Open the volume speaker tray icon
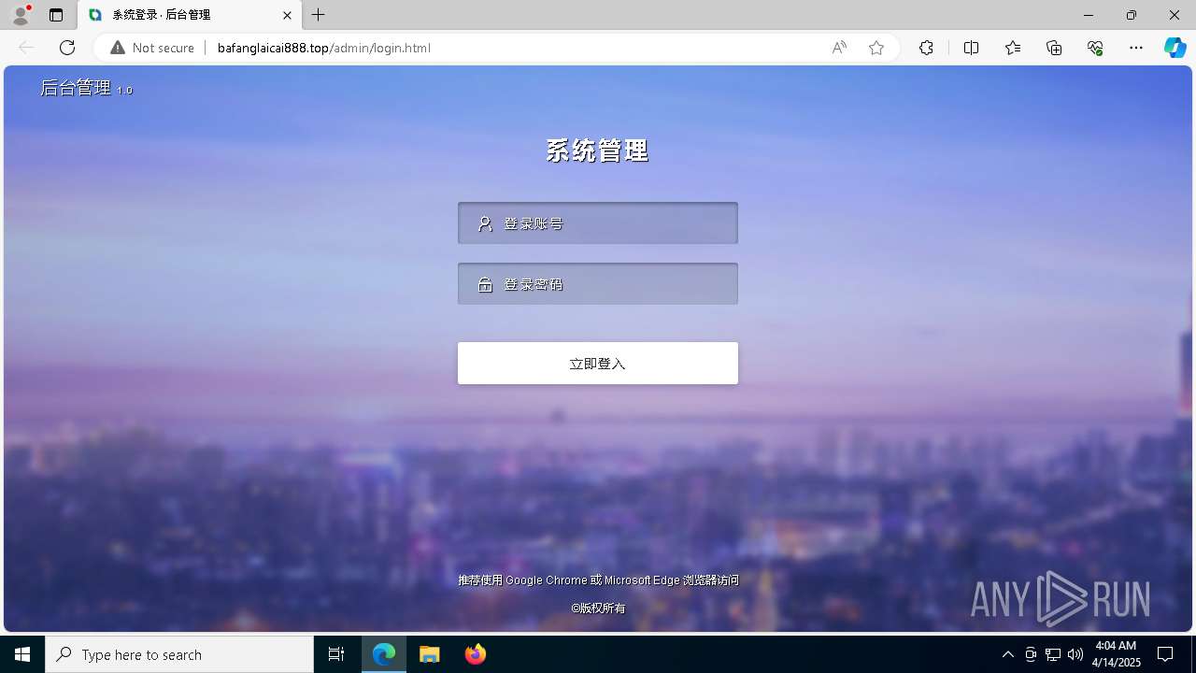 click(1075, 654)
